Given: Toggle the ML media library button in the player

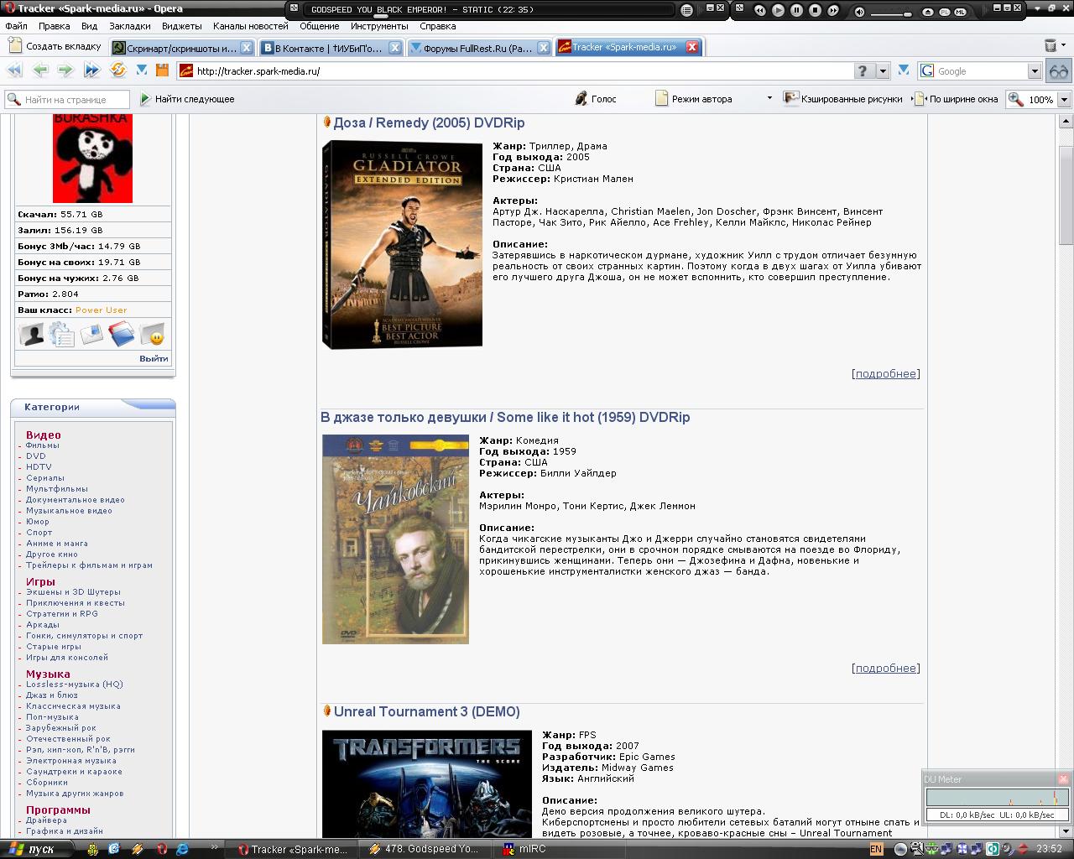Looking at the screenshot, I should (961, 12).
